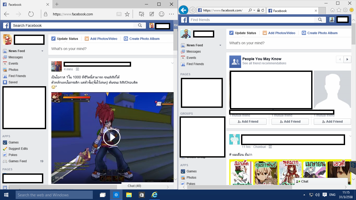
Task: Open post options chevron on video post
Action: pos(172,63)
